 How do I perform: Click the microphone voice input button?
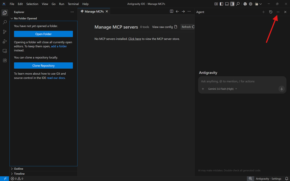pyautogui.click(x=281, y=89)
